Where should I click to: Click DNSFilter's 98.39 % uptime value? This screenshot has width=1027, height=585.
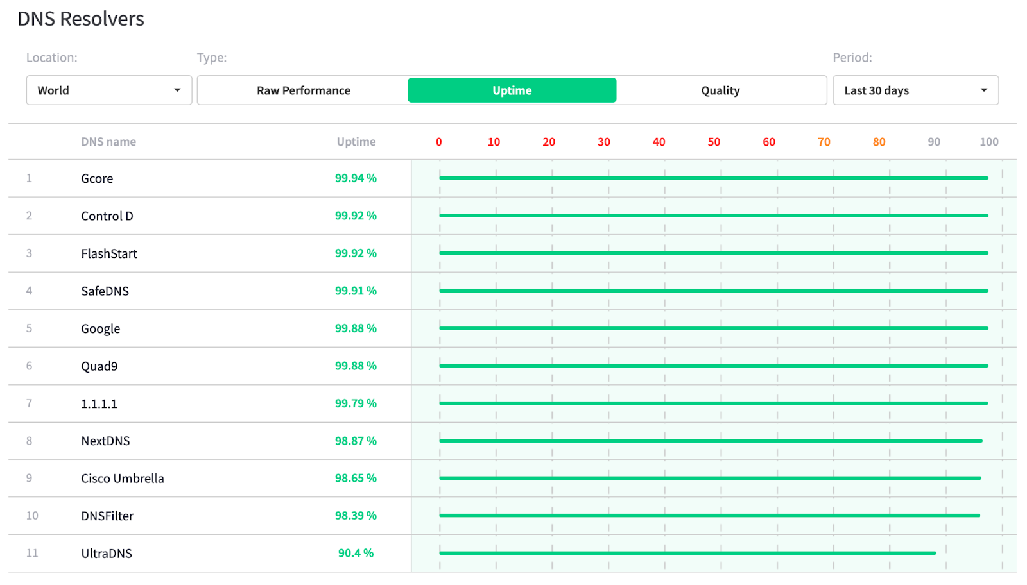pos(356,516)
